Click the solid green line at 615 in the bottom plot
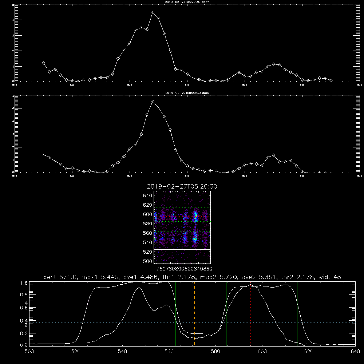 [x=297, y=313]
